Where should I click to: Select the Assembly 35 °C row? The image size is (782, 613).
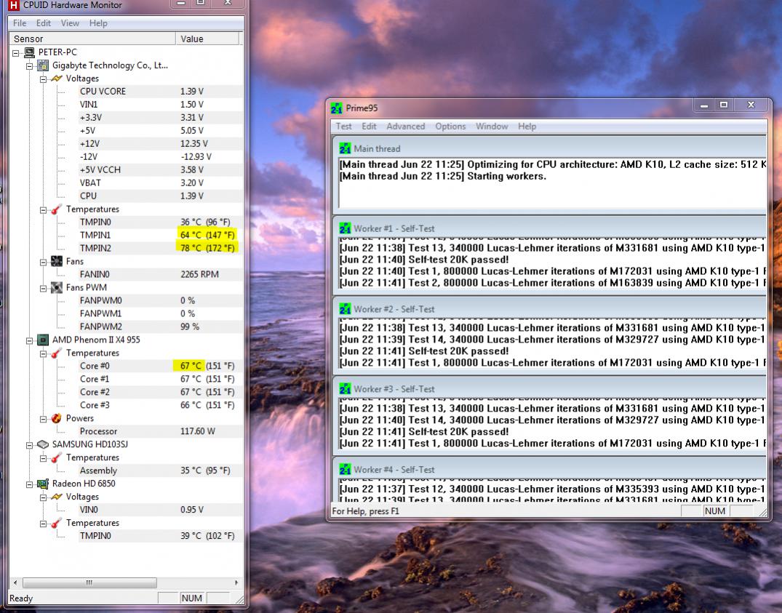coord(160,470)
